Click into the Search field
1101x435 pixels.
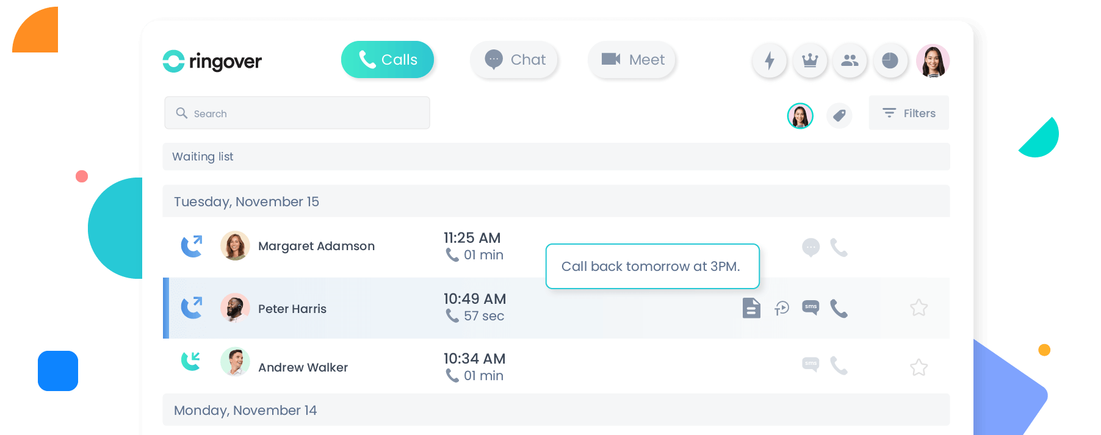tap(297, 113)
